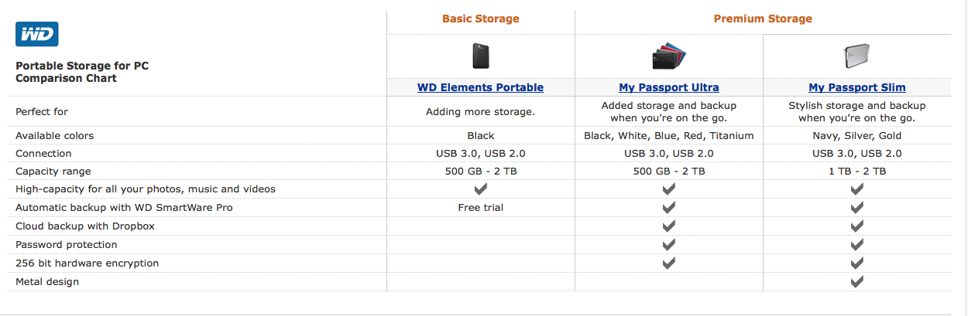Screen dimensions: 968x316
Task: Click the Free trial text for Elements
Action: click(480, 208)
